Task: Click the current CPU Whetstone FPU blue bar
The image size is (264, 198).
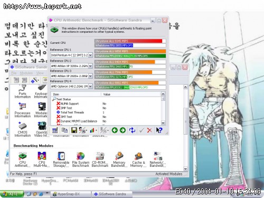Action: coord(114,45)
